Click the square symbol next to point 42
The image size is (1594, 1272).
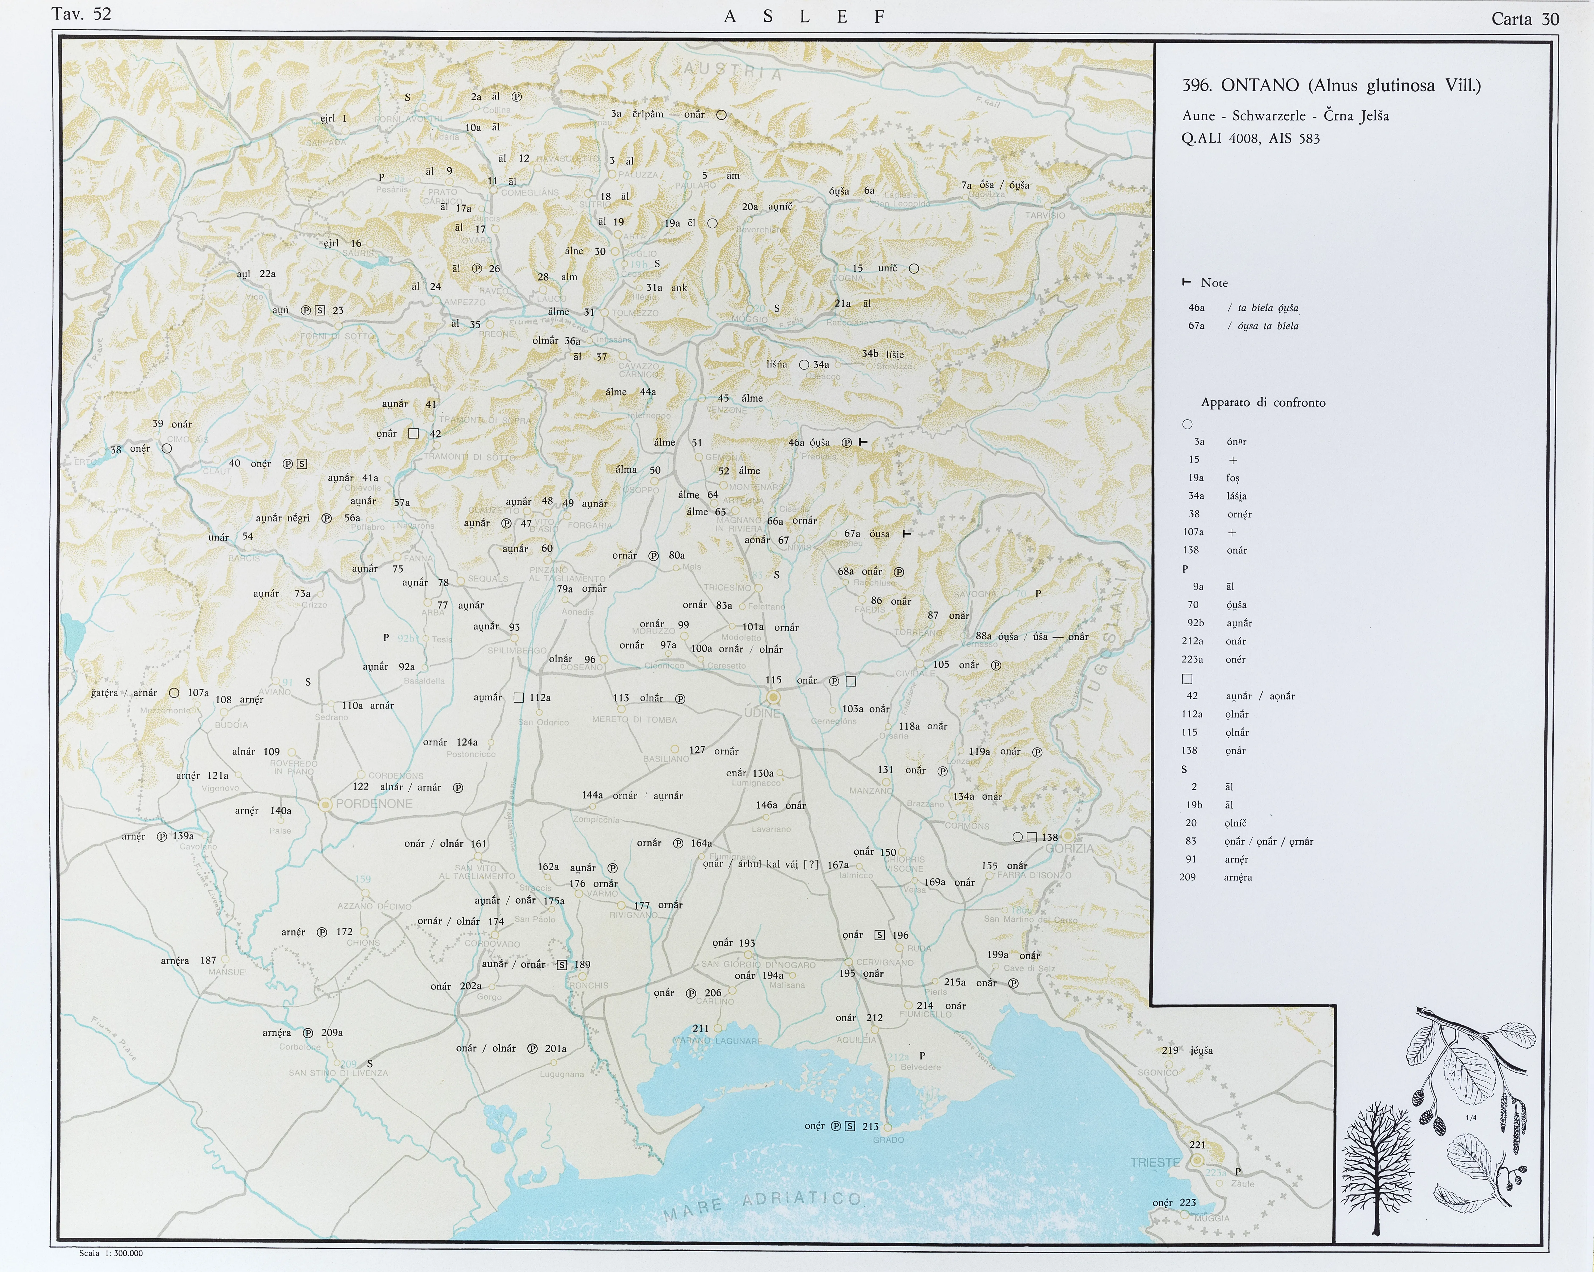tap(413, 434)
